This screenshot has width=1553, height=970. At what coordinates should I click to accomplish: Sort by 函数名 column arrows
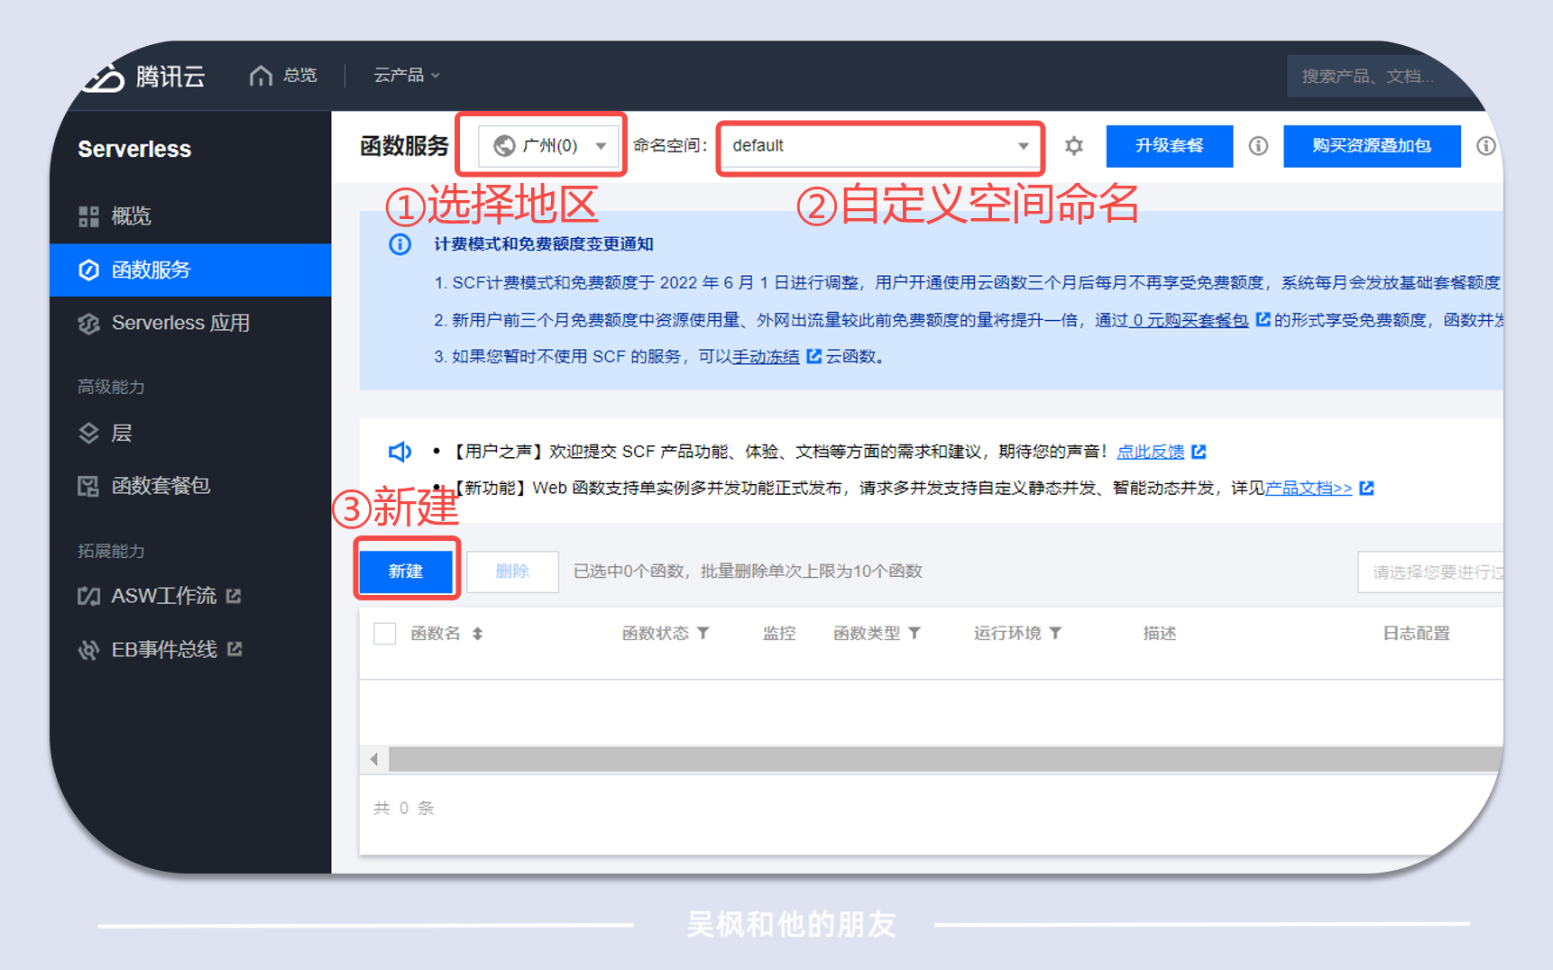[478, 634]
